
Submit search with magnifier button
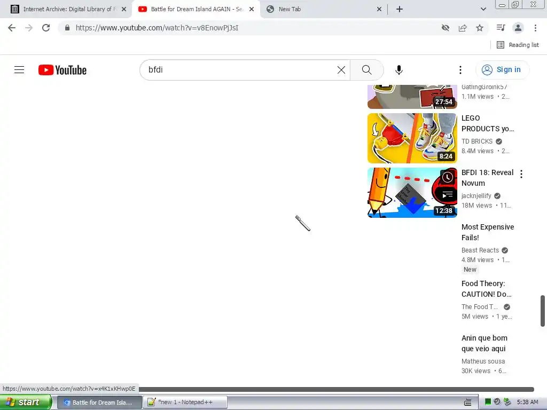pyautogui.click(x=366, y=70)
